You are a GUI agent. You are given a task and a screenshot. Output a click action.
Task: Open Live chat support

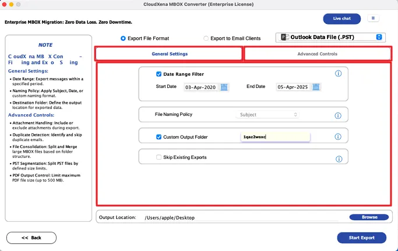[341, 19]
